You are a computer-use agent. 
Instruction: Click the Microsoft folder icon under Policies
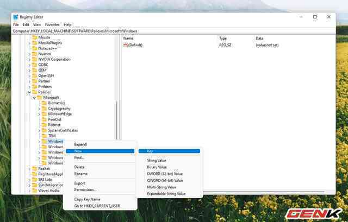click(40, 98)
